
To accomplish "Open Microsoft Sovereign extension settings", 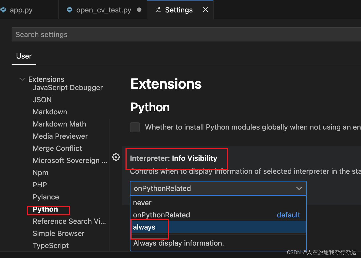I will pos(70,160).
